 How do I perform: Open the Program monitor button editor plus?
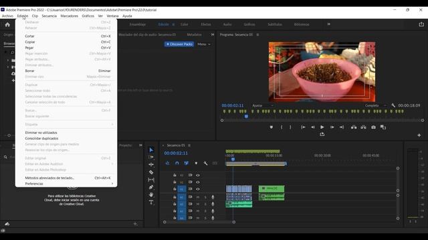419,135
